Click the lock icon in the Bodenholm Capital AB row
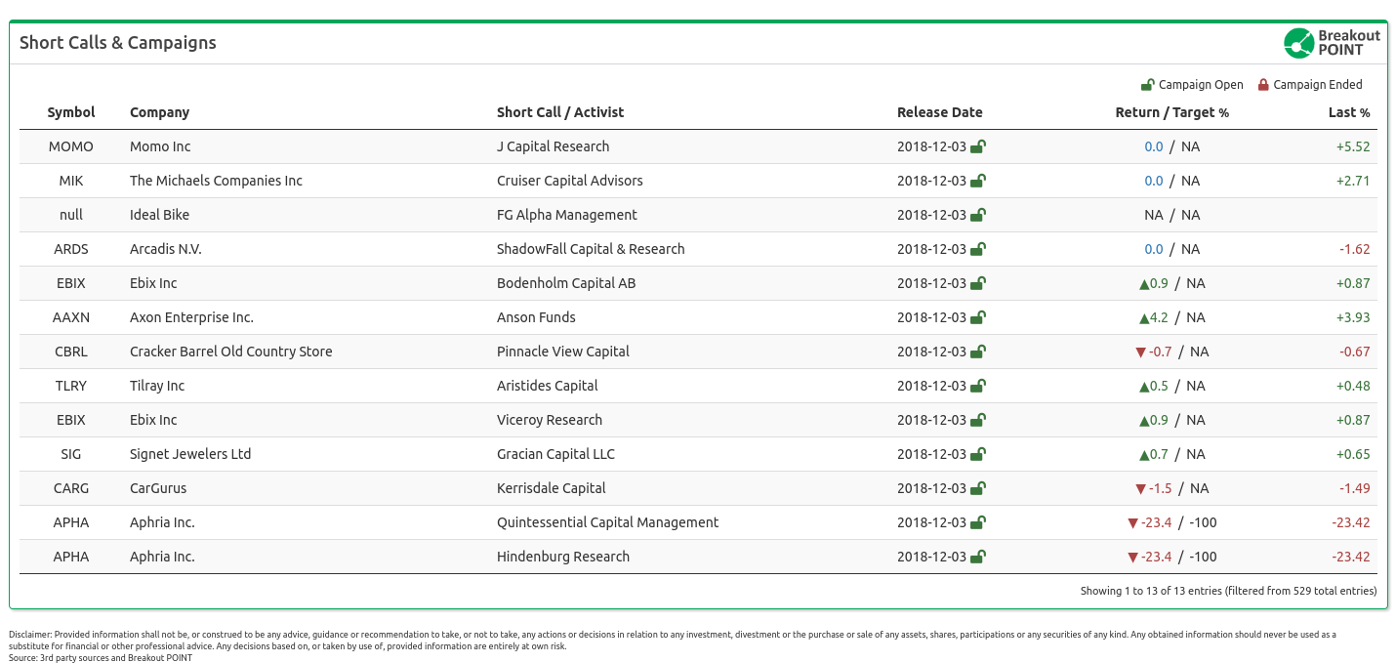Image resolution: width=1396 pixels, height=663 pixels. pos(978,283)
